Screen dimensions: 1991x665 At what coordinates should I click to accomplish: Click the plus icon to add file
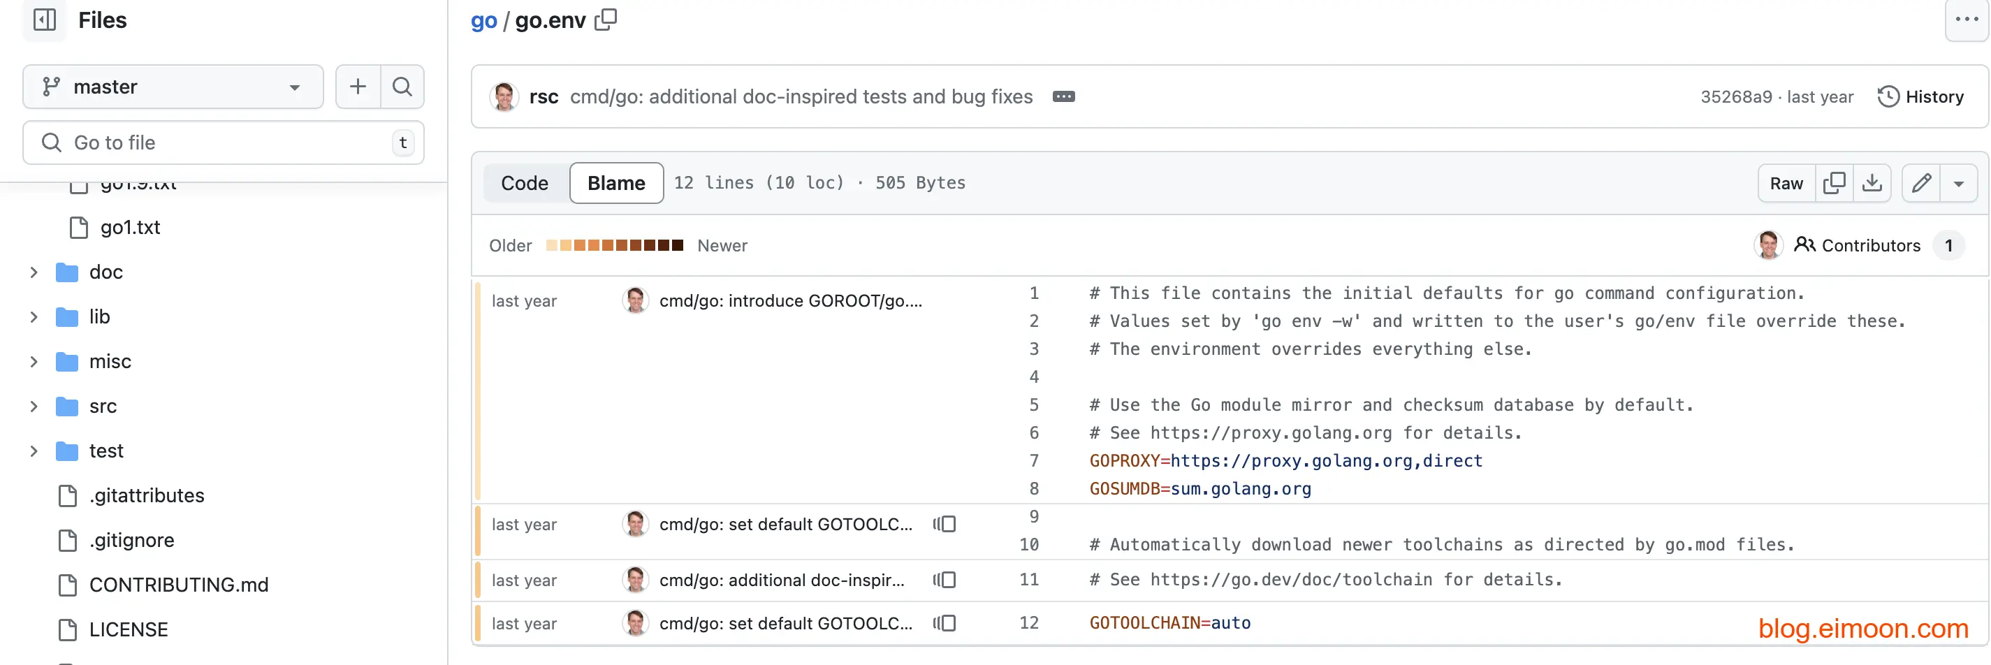(x=358, y=87)
